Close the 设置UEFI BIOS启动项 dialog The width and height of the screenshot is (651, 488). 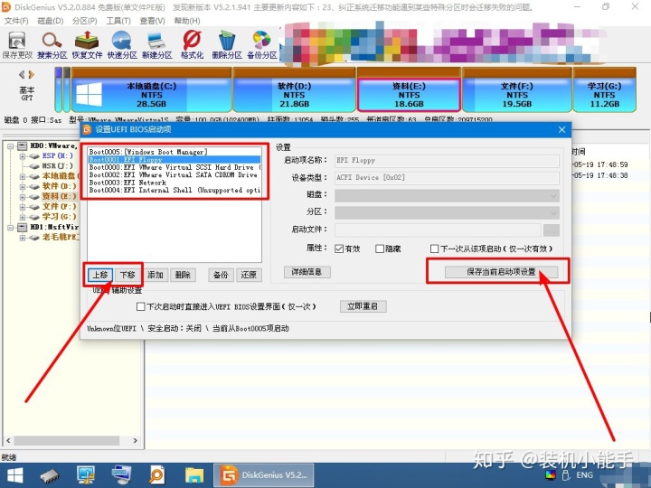click(x=561, y=129)
